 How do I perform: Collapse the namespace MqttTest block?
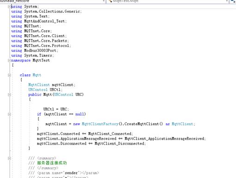click(9, 60)
